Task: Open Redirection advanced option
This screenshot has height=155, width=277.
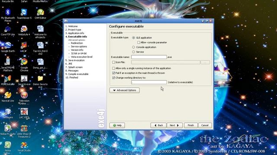Action: click(x=77, y=43)
